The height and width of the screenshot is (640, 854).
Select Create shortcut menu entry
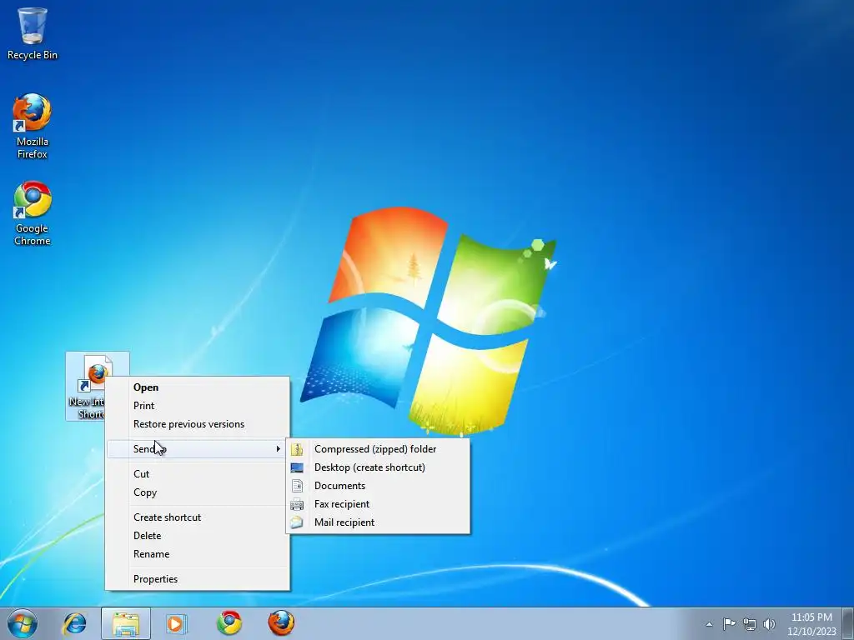[197, 517]
